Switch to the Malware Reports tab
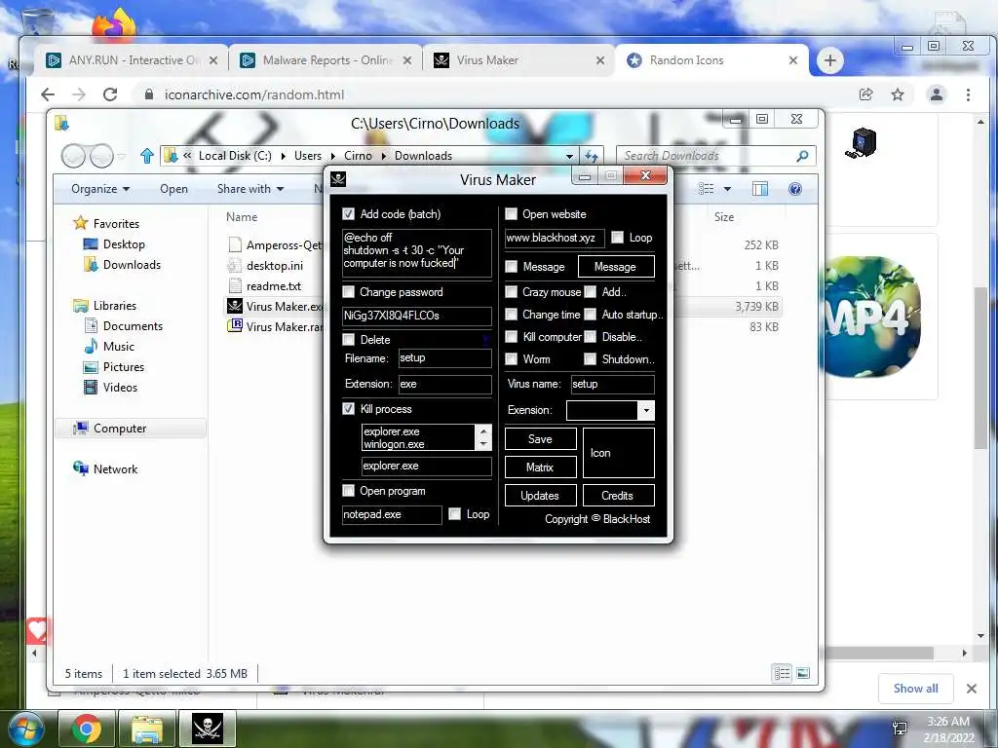Screen dimensions: 998x748 [325, 60]
